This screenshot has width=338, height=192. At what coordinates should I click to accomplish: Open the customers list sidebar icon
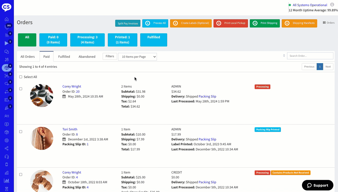[x=7, y=116]
